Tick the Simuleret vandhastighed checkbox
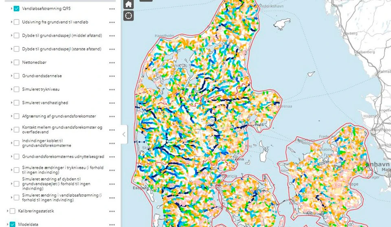The height and width of the screenshot is (227, 391). (x=16, y=103)
